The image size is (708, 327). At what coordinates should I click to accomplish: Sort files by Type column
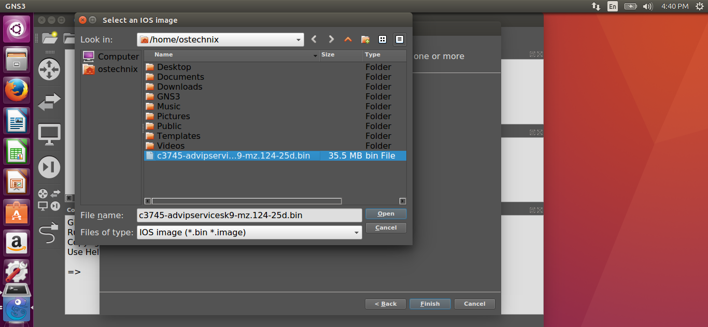pos(385,55)
